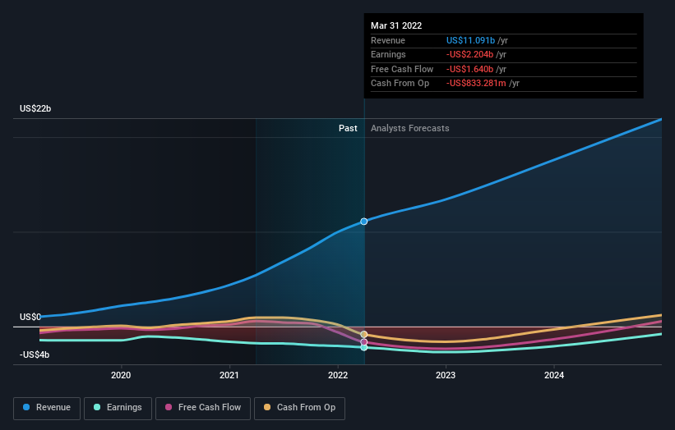Click the US$0 y-axis label
Image resolution: width=675 pixels, height=430 pixels.
point(30,317)
